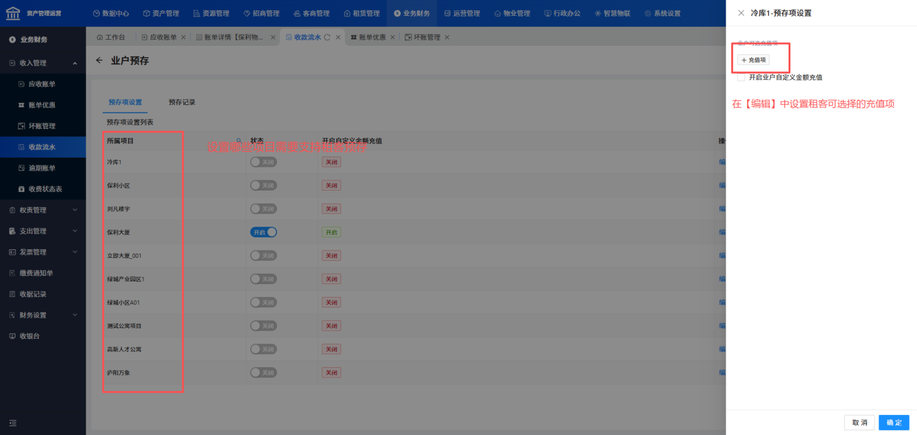This screenshot has width=917, height=435.
Task: Switch to the 坏账管理 page tab
Action: [422, 37]
